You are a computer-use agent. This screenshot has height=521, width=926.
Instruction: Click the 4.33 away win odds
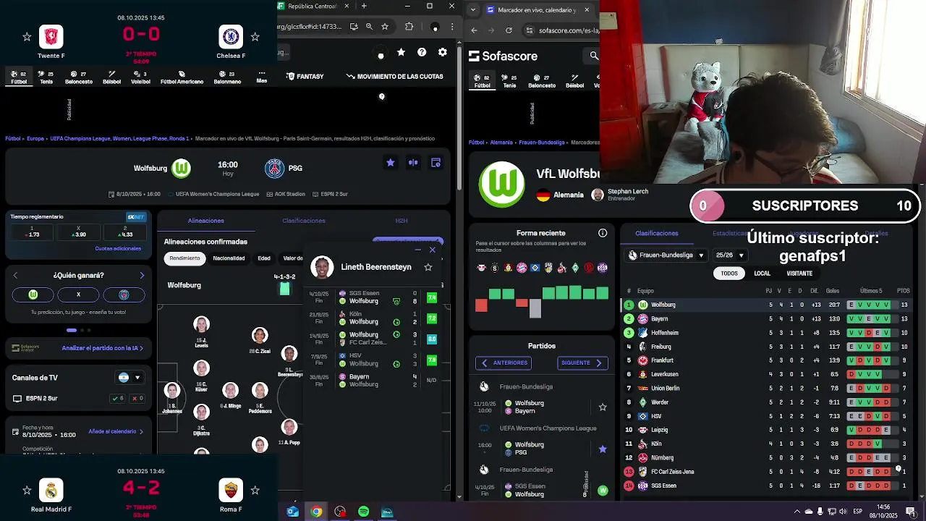point(124,232)
